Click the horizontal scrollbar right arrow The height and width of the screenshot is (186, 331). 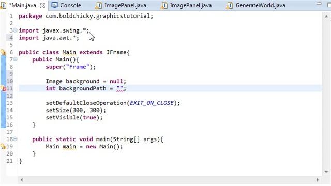[318, 180]
